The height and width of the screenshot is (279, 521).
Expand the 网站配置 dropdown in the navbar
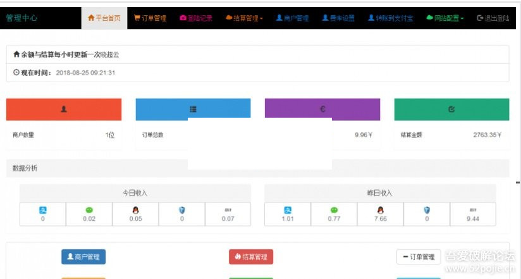pos(445,18)
